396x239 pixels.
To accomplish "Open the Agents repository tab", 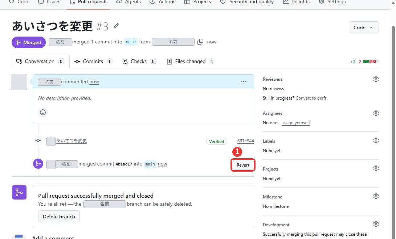I will pyautogui.click(x=128, y=2).
